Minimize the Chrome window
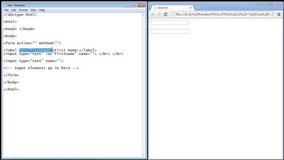Screen dimensions: 284x160 (x=265, y=4)
